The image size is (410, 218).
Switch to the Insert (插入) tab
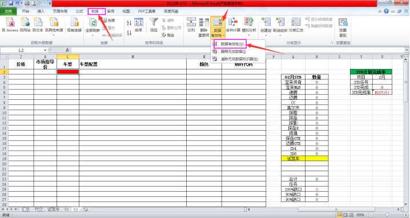pyautogui.click(x=41, y=11)
